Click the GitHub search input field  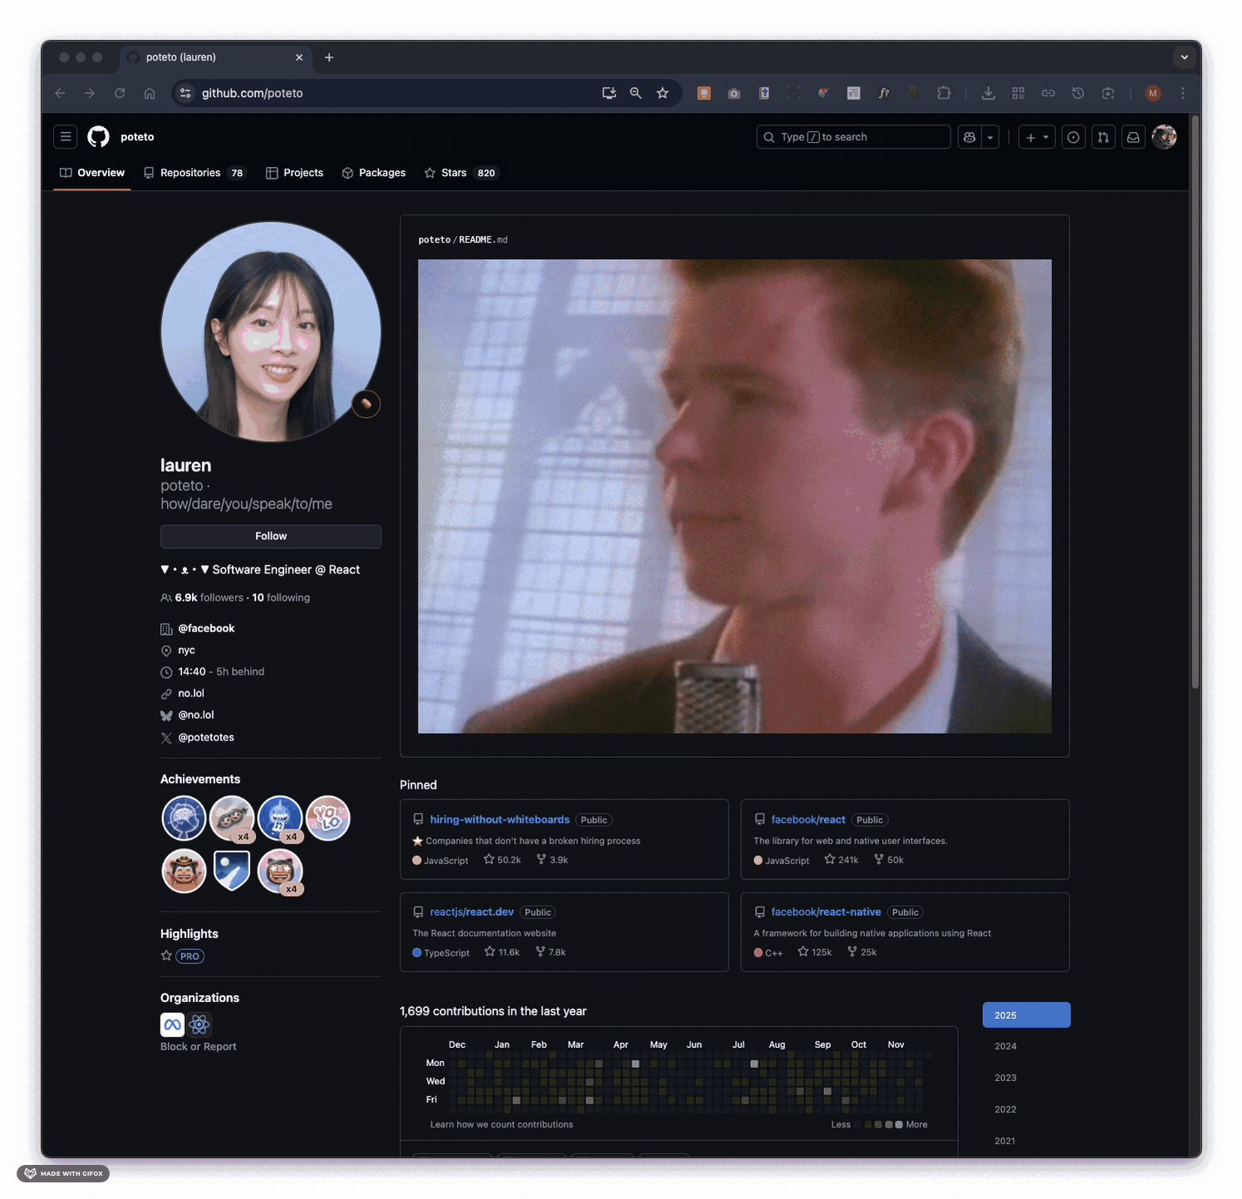click(x=853, y=137)
